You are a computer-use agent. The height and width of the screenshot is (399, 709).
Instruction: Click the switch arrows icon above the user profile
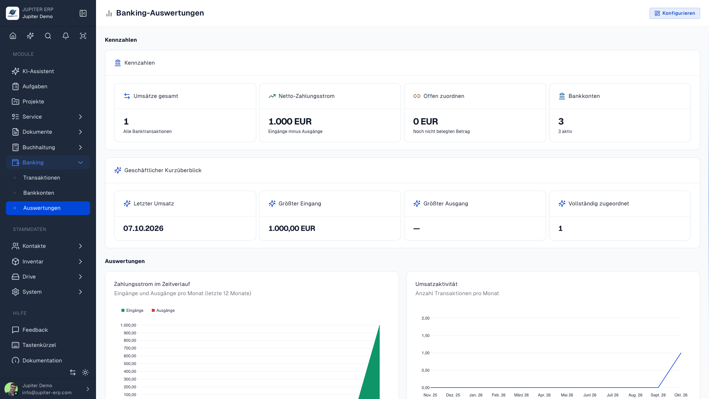pos(73,372)
